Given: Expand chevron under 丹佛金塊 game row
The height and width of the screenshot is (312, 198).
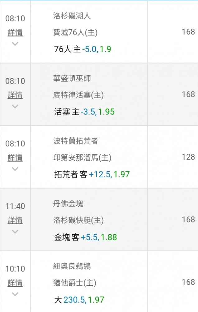Looking at the screenshot, I should (x=15, y=232).
